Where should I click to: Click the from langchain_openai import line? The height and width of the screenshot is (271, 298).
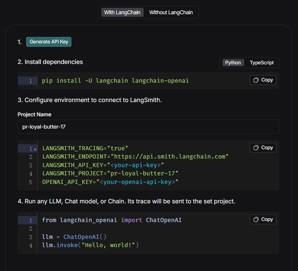112,220
